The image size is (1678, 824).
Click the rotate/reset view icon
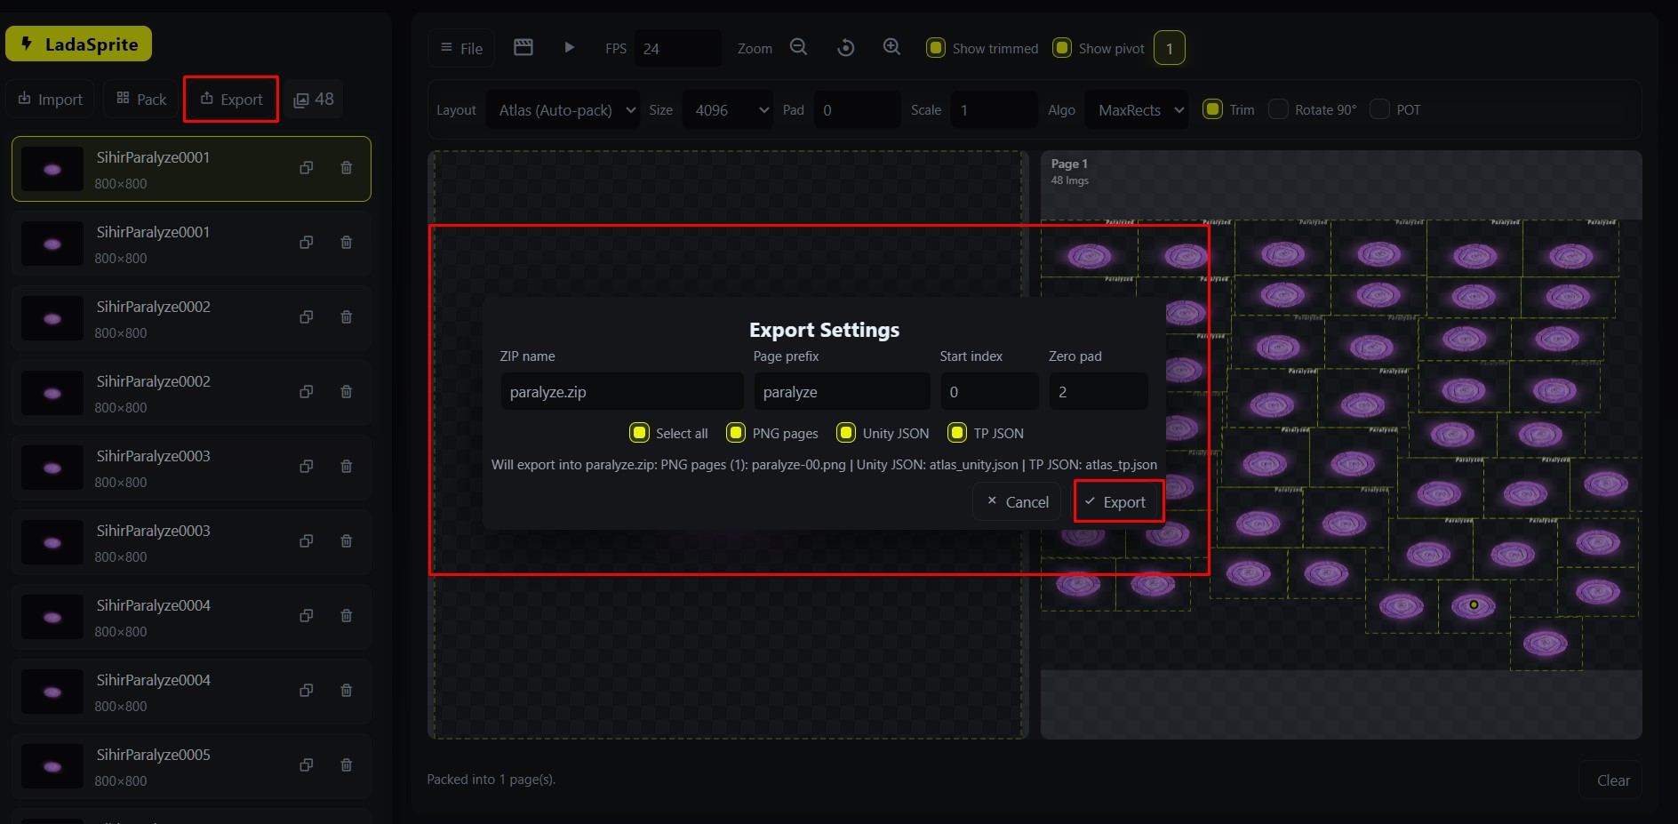point(844,47)
